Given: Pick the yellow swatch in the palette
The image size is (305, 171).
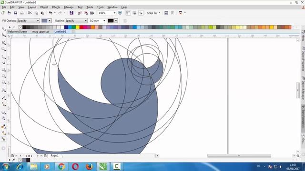Looking at the screenshot, I should [77, 28].
